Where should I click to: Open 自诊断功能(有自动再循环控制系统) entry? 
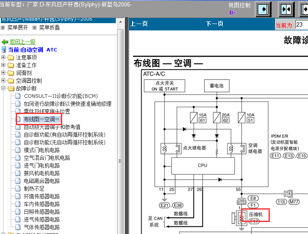click(x=65, y=135)
